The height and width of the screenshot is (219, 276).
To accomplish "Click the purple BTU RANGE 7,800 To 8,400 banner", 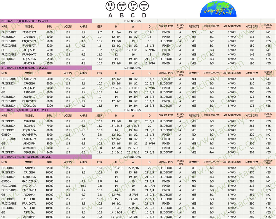I will click(46, 110).
